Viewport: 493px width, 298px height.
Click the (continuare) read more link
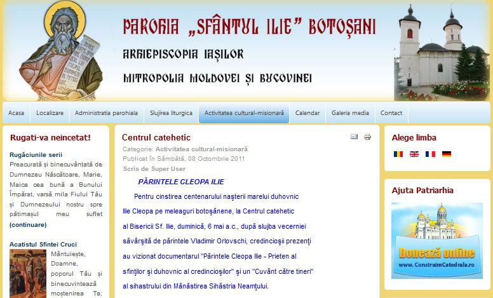(28, 225)
